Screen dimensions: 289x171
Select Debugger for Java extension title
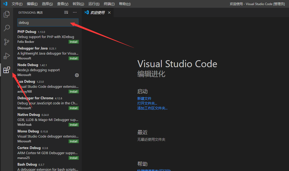pyautogui.click(x=32, y=48)
